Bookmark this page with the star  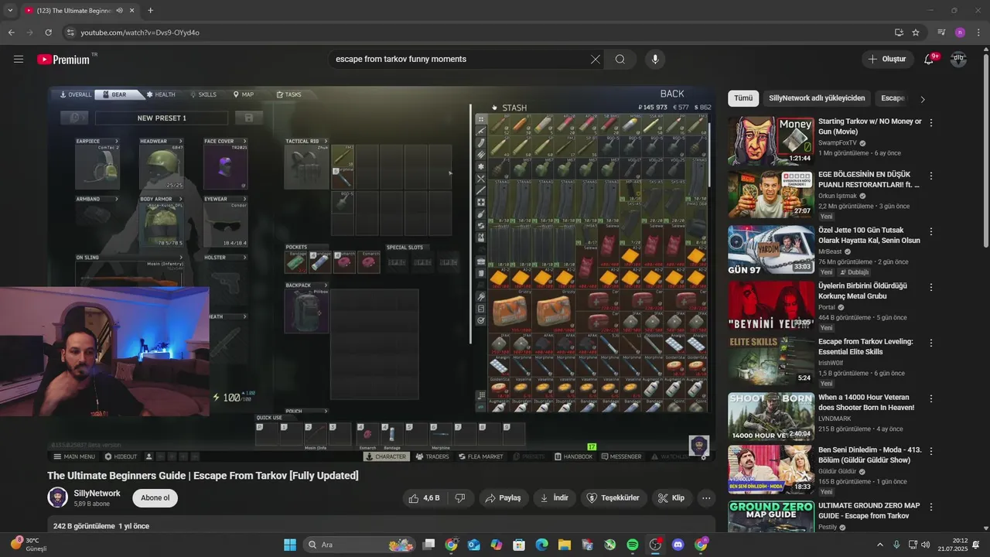point(916,32)
